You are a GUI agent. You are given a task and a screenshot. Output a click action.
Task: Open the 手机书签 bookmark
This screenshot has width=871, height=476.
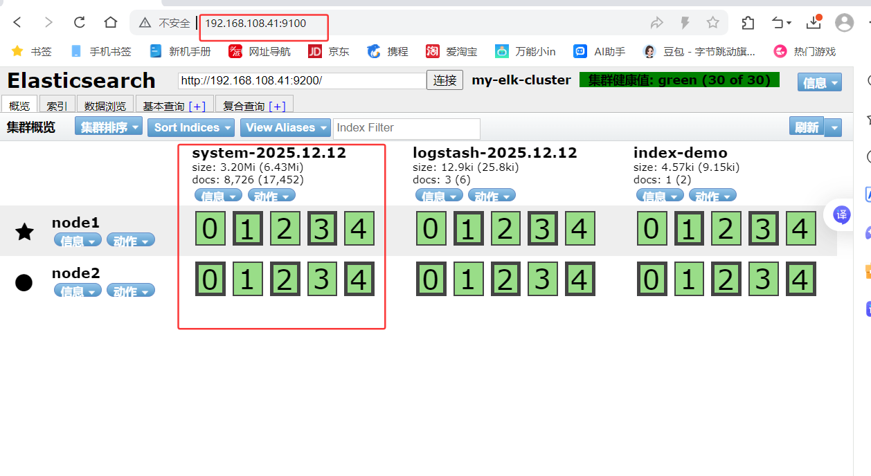101,51
